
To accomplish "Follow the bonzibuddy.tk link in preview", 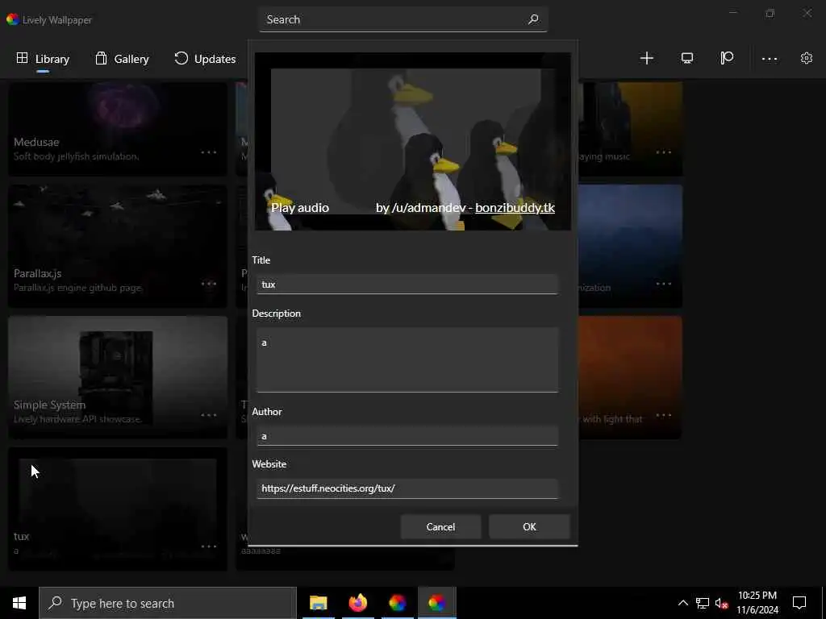I will click(x=515, y=208).
